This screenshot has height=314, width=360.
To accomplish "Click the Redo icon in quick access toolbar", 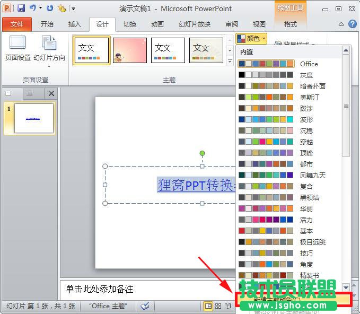I will [50, 8].
